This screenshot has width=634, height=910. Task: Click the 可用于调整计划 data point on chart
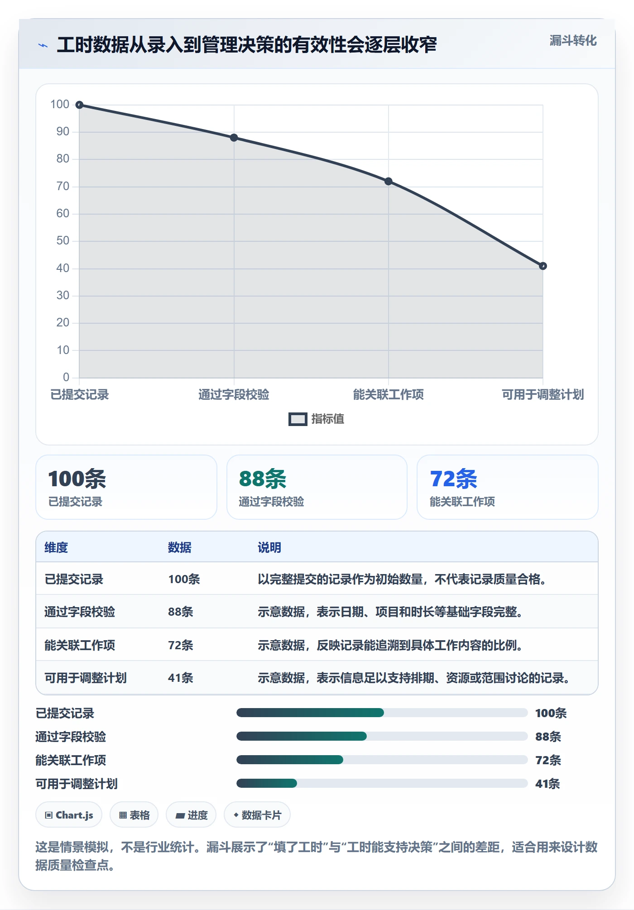(543, 266)
